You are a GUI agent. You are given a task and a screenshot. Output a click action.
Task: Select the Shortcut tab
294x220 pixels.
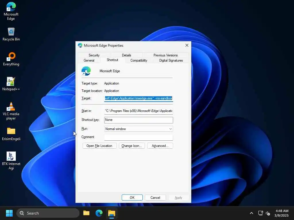[112, 60]
